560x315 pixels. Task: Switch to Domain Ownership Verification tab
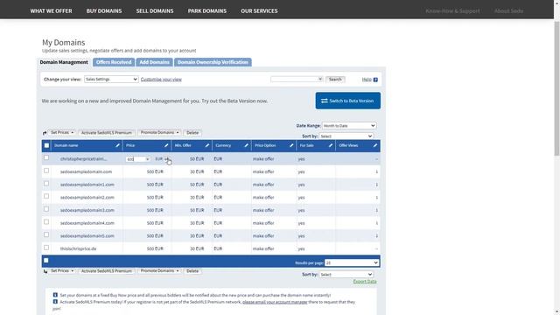[213, 62]
